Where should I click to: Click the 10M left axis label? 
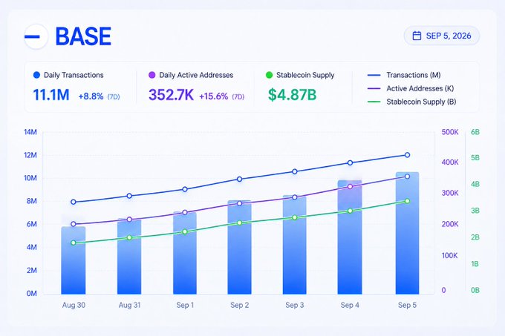coord(30,178)
